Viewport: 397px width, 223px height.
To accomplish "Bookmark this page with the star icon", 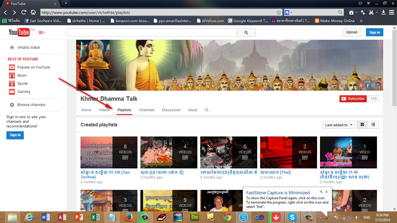I will [x=279, y=12].
